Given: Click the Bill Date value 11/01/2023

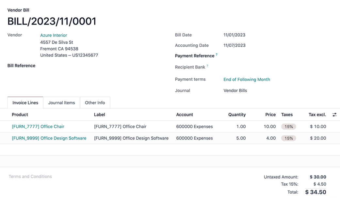Looking at the screenshot, I should [x=234, y=35].
